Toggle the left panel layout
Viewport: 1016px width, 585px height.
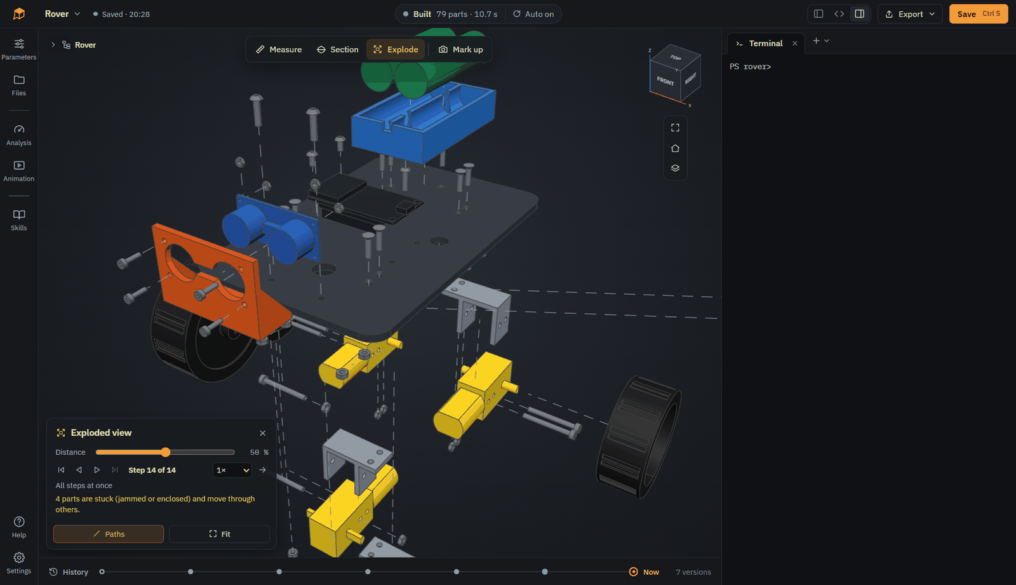(x=819, y=14)
